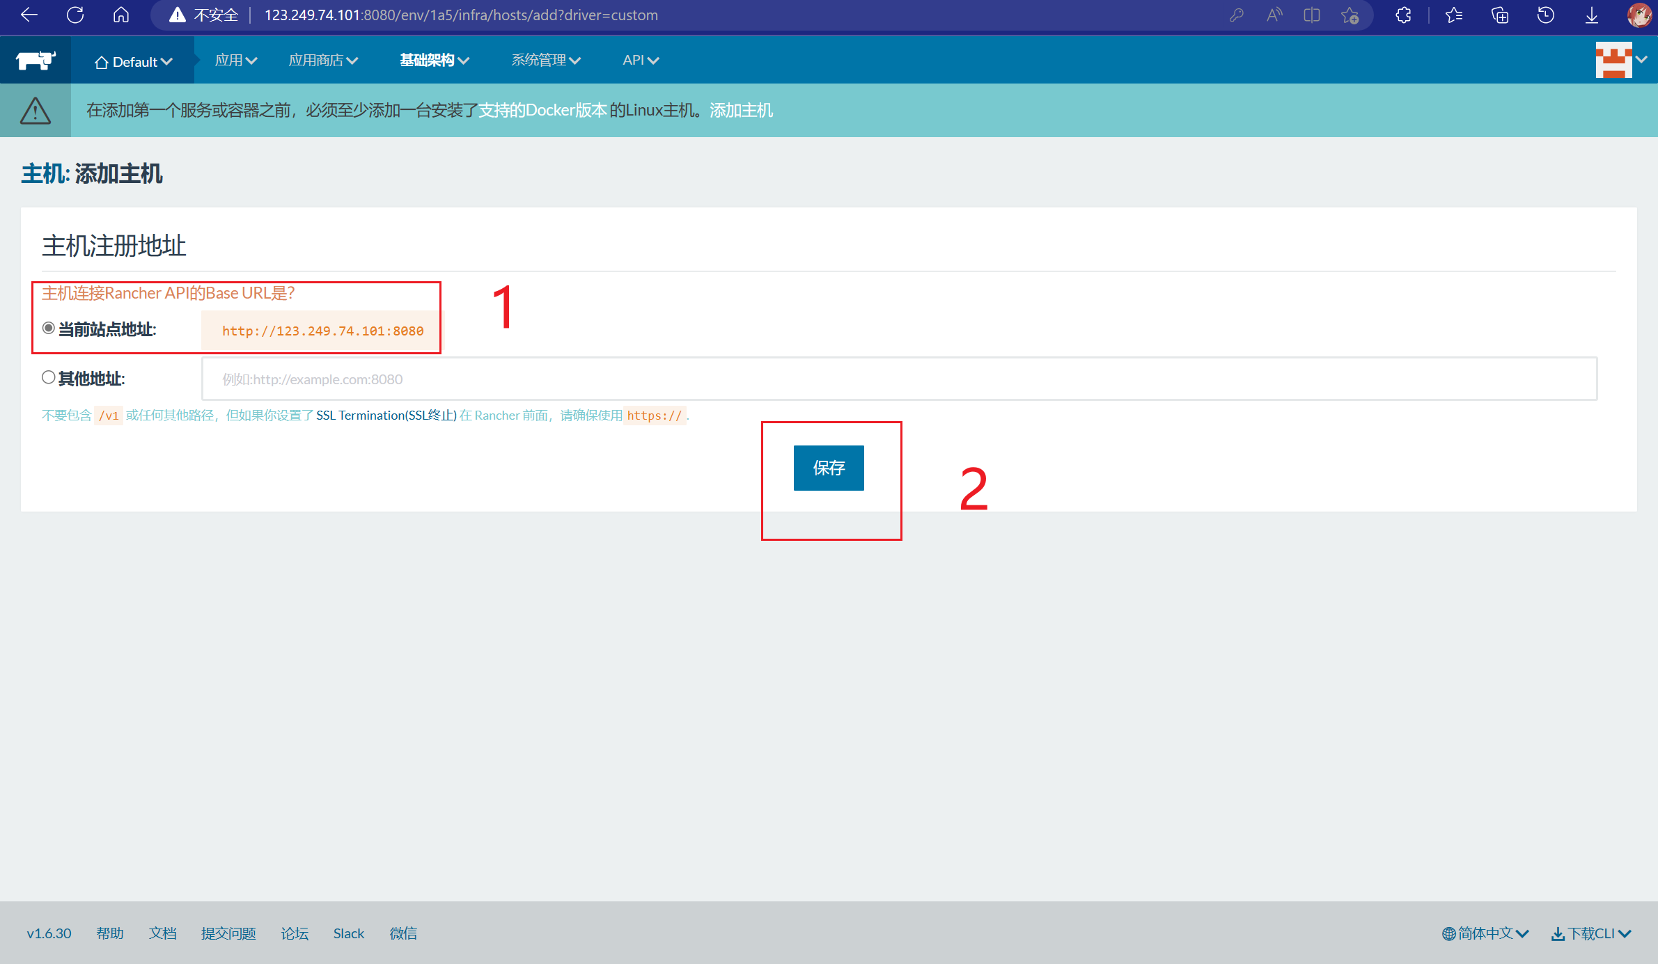Click the add to favorites star icon

1350,15
